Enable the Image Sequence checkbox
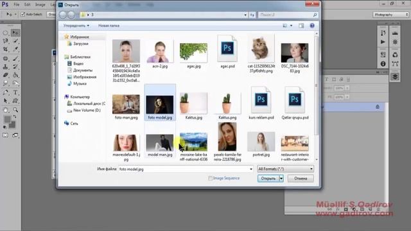This screenshot has width=411, height=231. point(210,178)
